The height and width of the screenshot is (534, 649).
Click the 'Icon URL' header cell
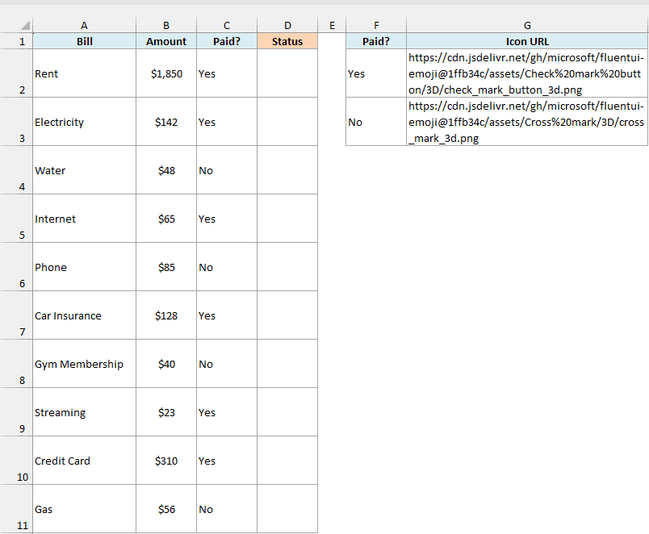(527, 41)
